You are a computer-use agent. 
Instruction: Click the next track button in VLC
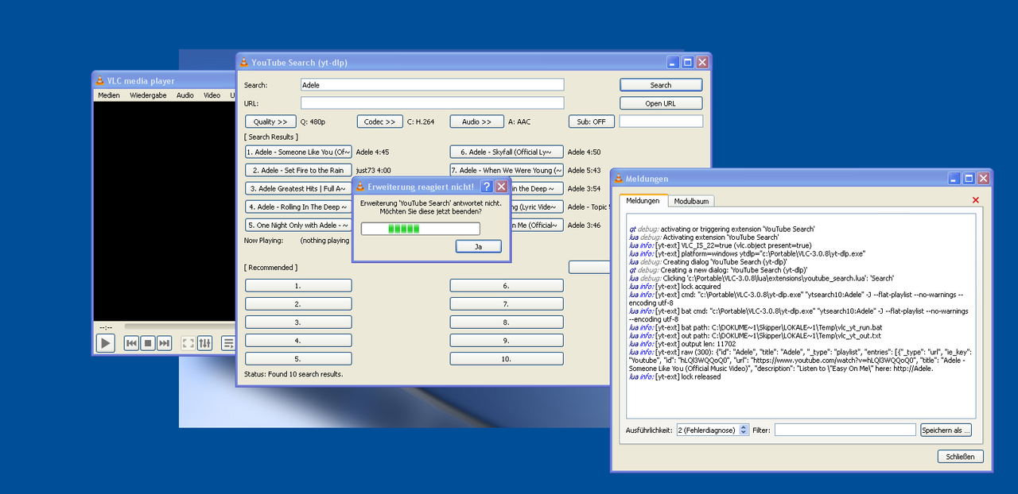tap(165, 343)
